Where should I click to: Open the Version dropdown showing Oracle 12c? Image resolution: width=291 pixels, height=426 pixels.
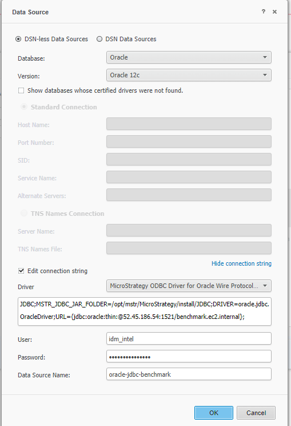(189, 75)
